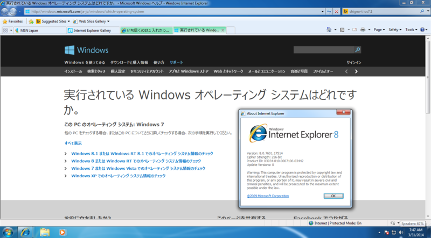Expand the Windows 8.1 / RT 8.1 section
Image resolution: width=431 pixels, height=238 pixels.
pos(142,154)
